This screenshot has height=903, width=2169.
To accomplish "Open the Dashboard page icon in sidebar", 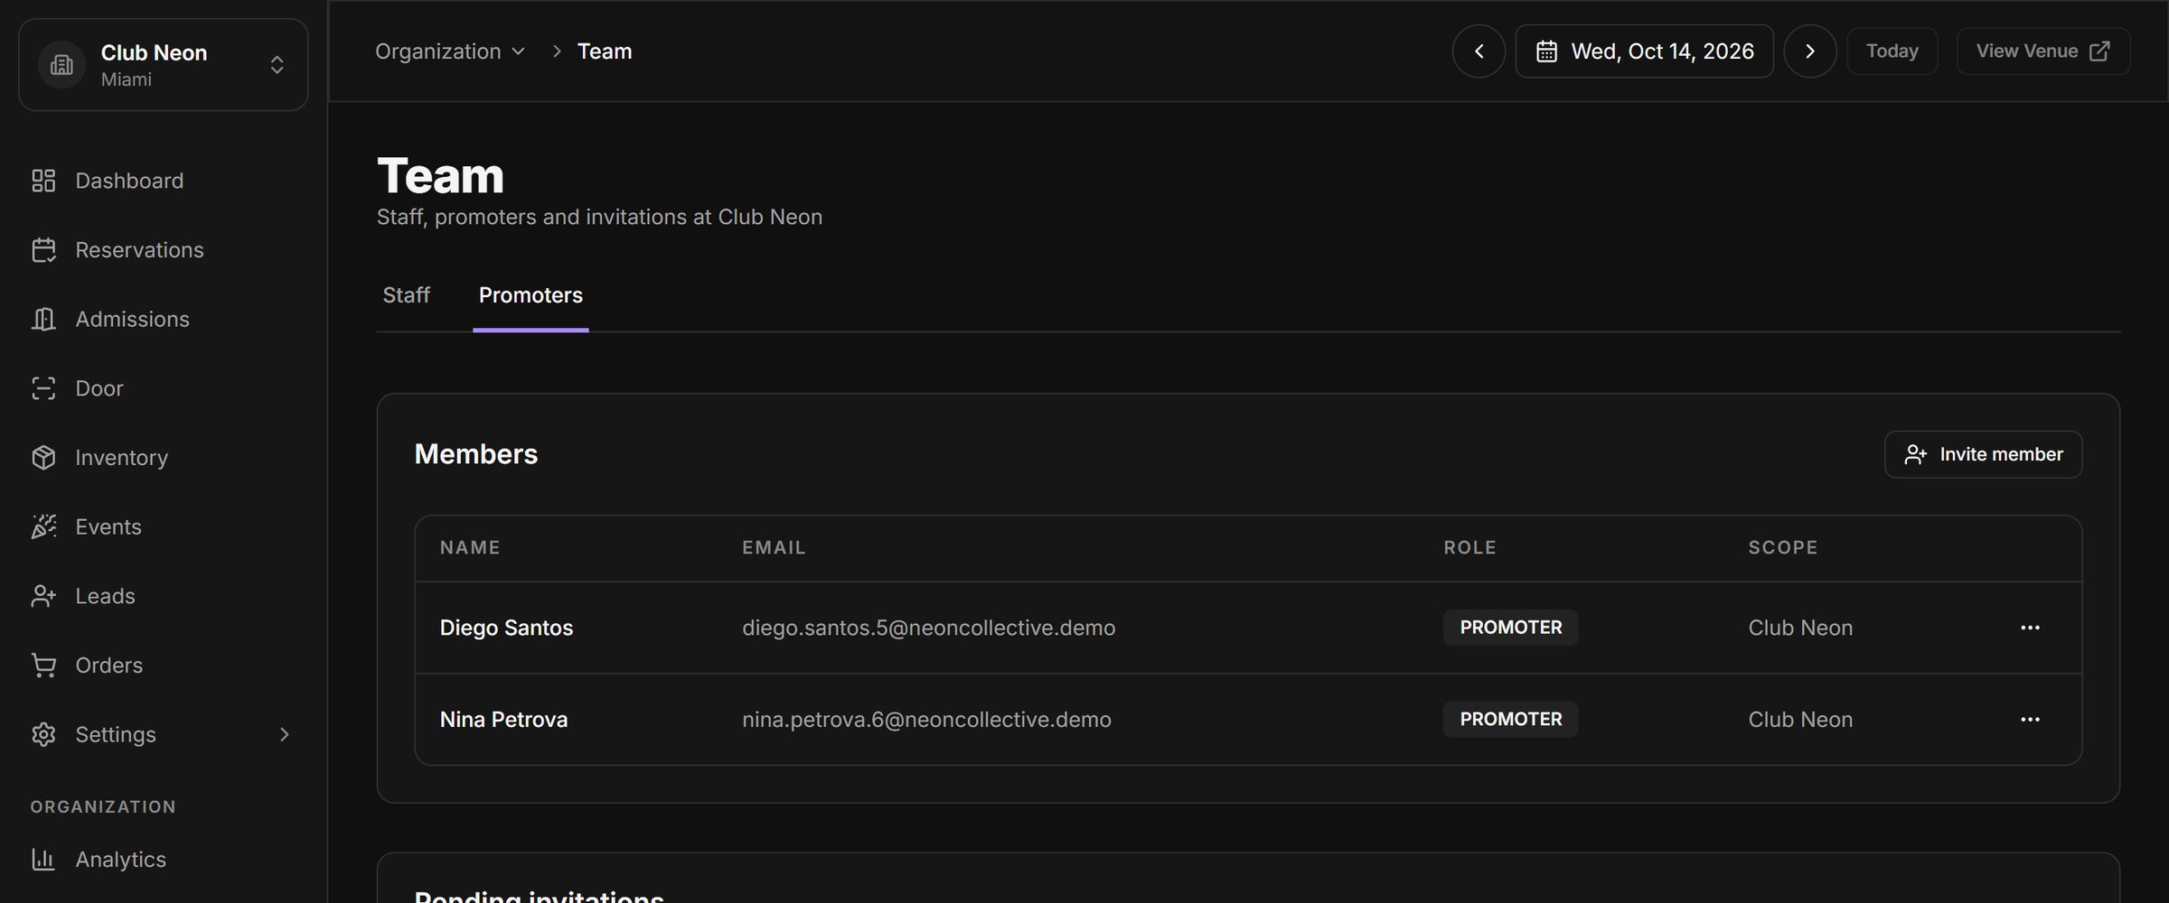I will (x=43, y=181).
